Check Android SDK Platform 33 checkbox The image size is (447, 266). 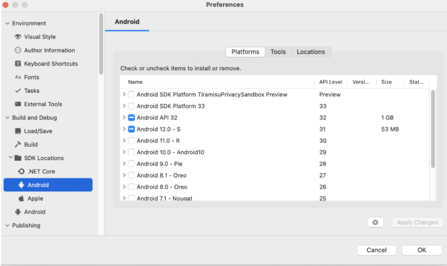(x=132, y=106)
